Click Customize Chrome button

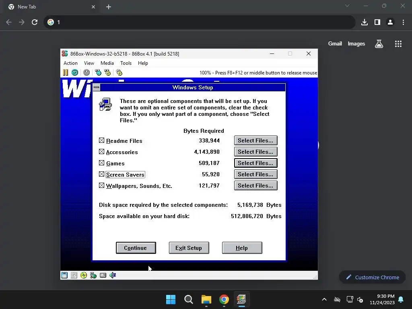click(x=372, y=277)
